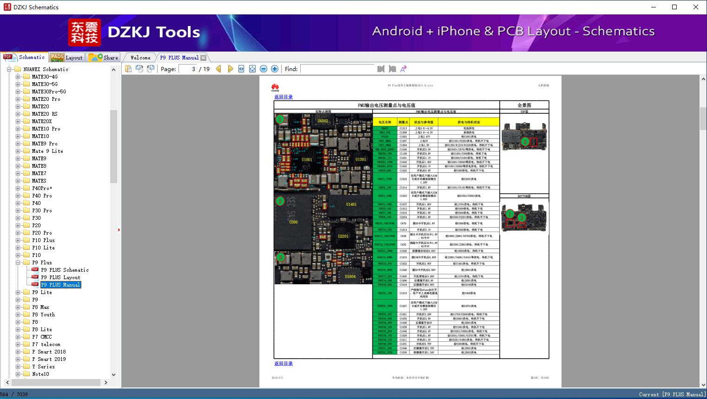This screenshot has height=399, width=707.
Task: Open the P9 PLUS Layout PDF document
Action: coord(59,277)
